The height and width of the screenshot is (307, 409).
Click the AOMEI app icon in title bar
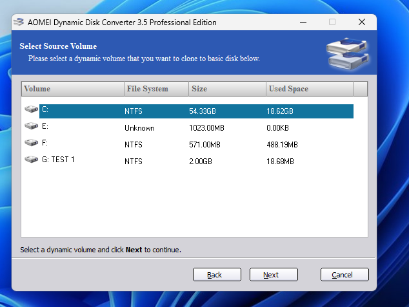tap(19, 22)
